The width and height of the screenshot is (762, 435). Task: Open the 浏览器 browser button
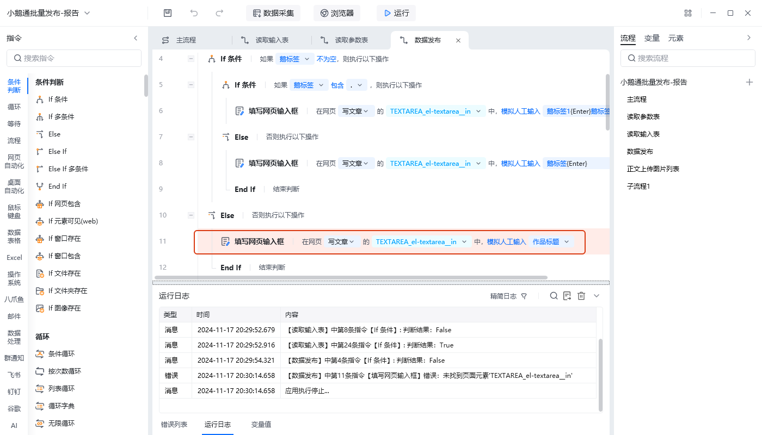point(337,13)
